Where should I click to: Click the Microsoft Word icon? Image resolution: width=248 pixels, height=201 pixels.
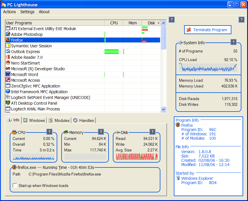(x=8, y=74)
